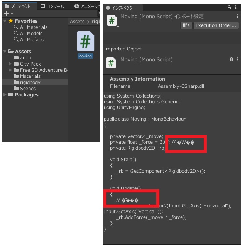Expand the Packages tree node

pyautogui.click(x=5, y=95)
